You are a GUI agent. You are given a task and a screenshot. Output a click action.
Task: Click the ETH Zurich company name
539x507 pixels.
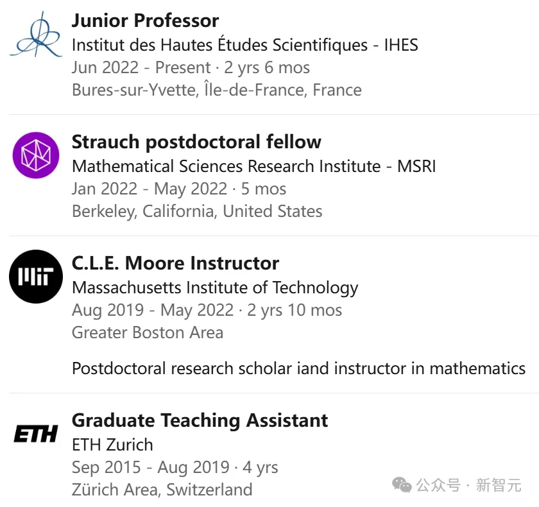112,445
